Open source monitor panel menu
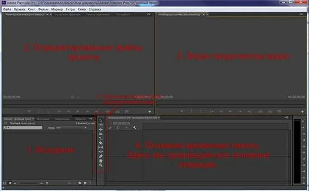 click(x=148, y=14)
